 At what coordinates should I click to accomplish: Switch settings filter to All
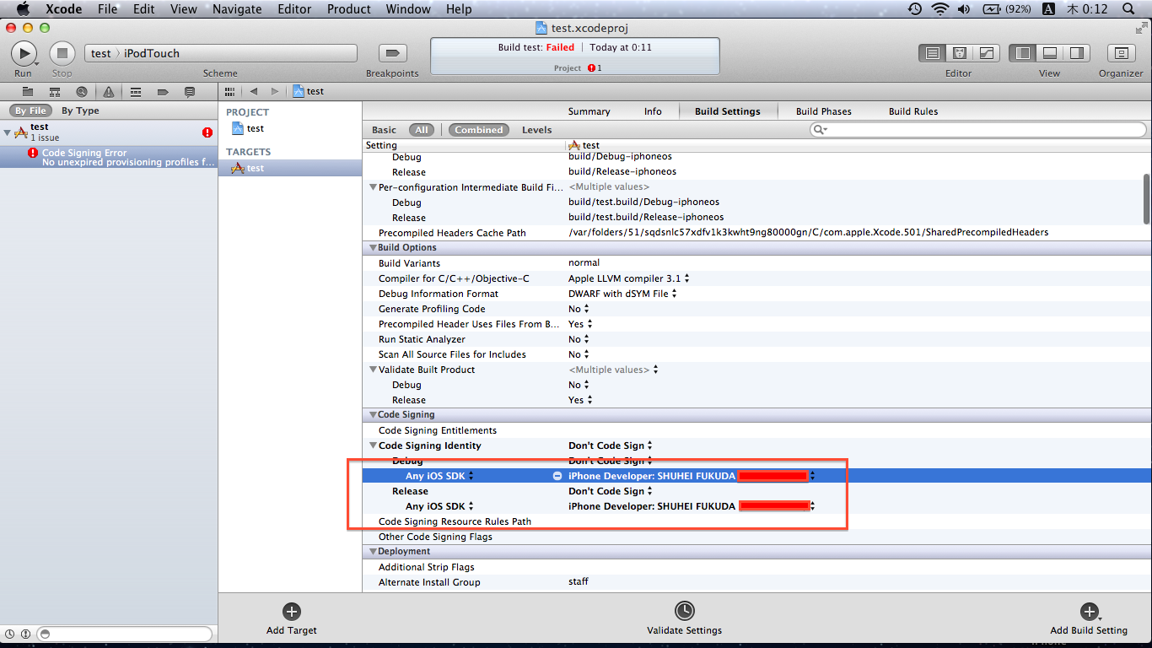tap(422, 130)
